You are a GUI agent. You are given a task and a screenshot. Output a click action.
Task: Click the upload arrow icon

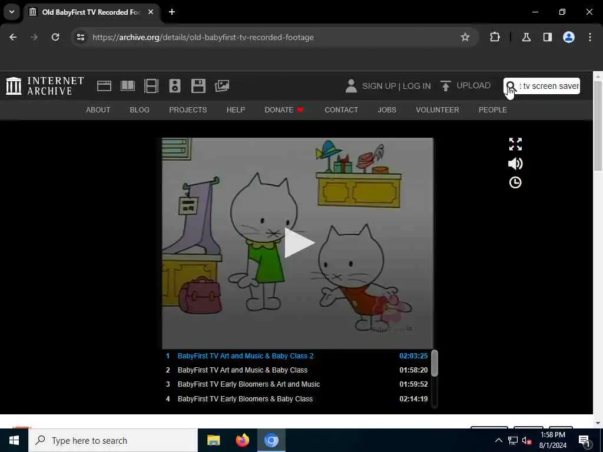[x=445, y=86]
